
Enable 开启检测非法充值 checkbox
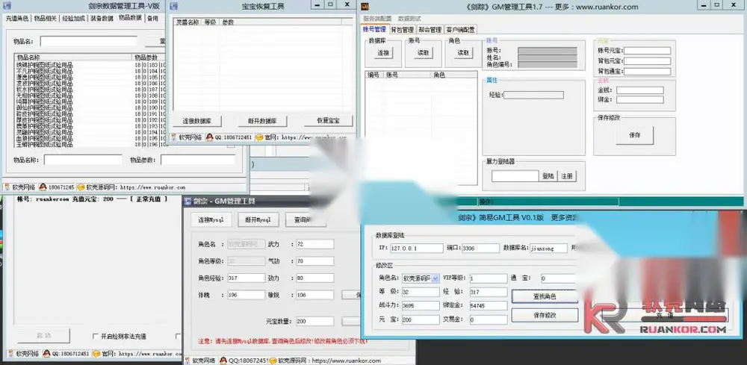pyautogui.click(x=96, y=337)
